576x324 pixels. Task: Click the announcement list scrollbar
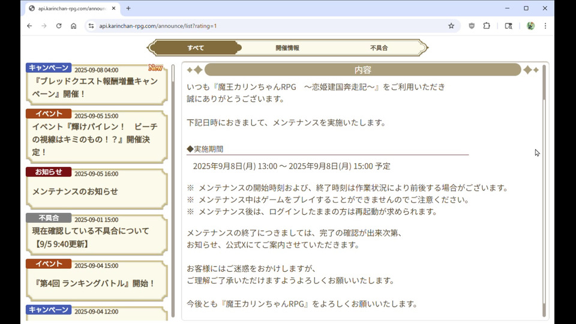(173, 191)
